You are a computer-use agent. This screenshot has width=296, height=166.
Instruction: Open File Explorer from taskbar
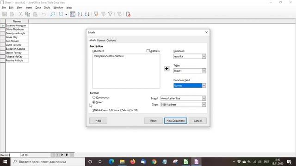[x=122, y=162]
